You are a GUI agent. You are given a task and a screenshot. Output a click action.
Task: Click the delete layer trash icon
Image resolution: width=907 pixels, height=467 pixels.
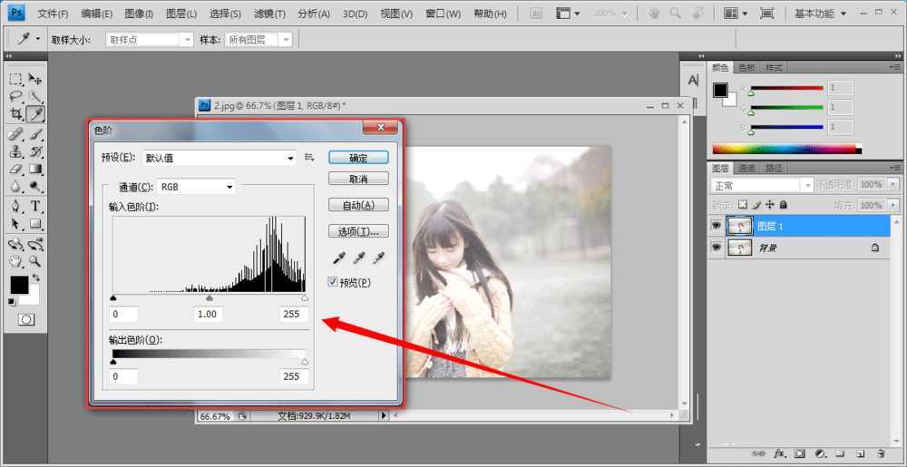(880, 452)
